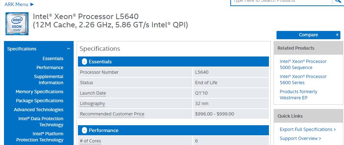Click the Lithography term label
Image resolution: width=344 pixels, height=145 pixels.
click(x=92, y=104)
